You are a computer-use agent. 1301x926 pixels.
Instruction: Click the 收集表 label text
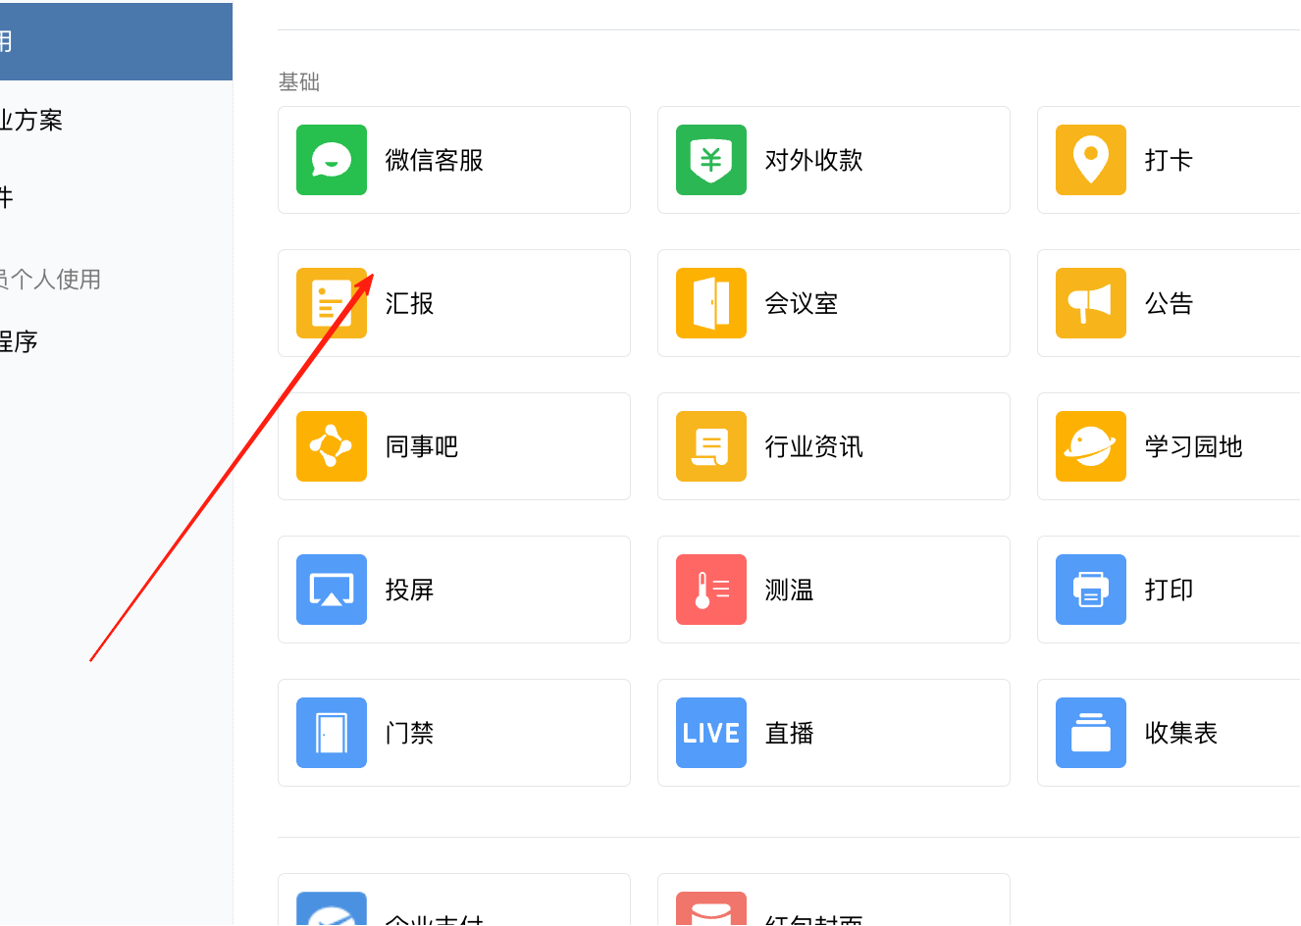[1181, 733]
